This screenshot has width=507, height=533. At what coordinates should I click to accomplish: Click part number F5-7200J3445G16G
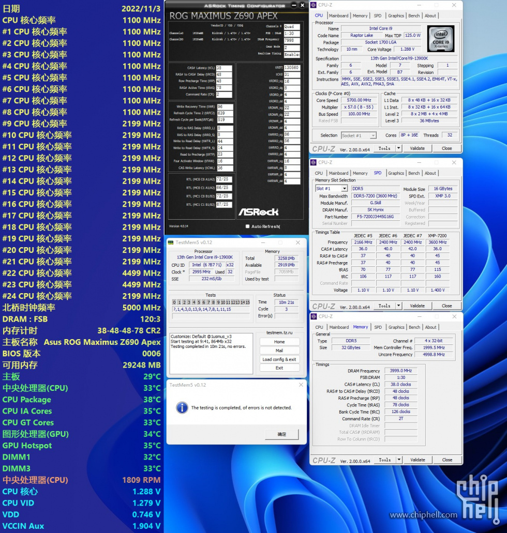[375, 217]
